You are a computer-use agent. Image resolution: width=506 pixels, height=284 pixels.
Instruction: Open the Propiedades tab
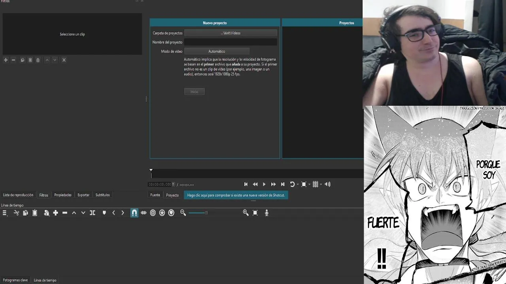point(63,195)
